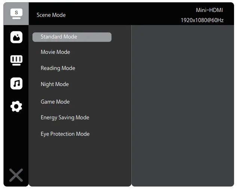This screenshot has width=237, height=190.
Task: Open the Scene Mode sidebar icon
Action: 16,13
